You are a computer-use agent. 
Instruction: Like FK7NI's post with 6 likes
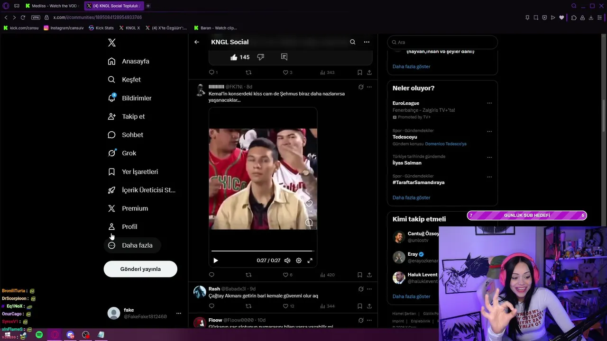(286, 275)
